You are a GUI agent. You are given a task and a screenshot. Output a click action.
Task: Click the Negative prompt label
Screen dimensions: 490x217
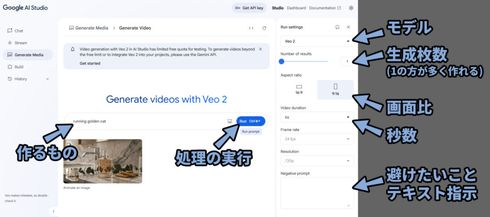(x=295, y=173)
